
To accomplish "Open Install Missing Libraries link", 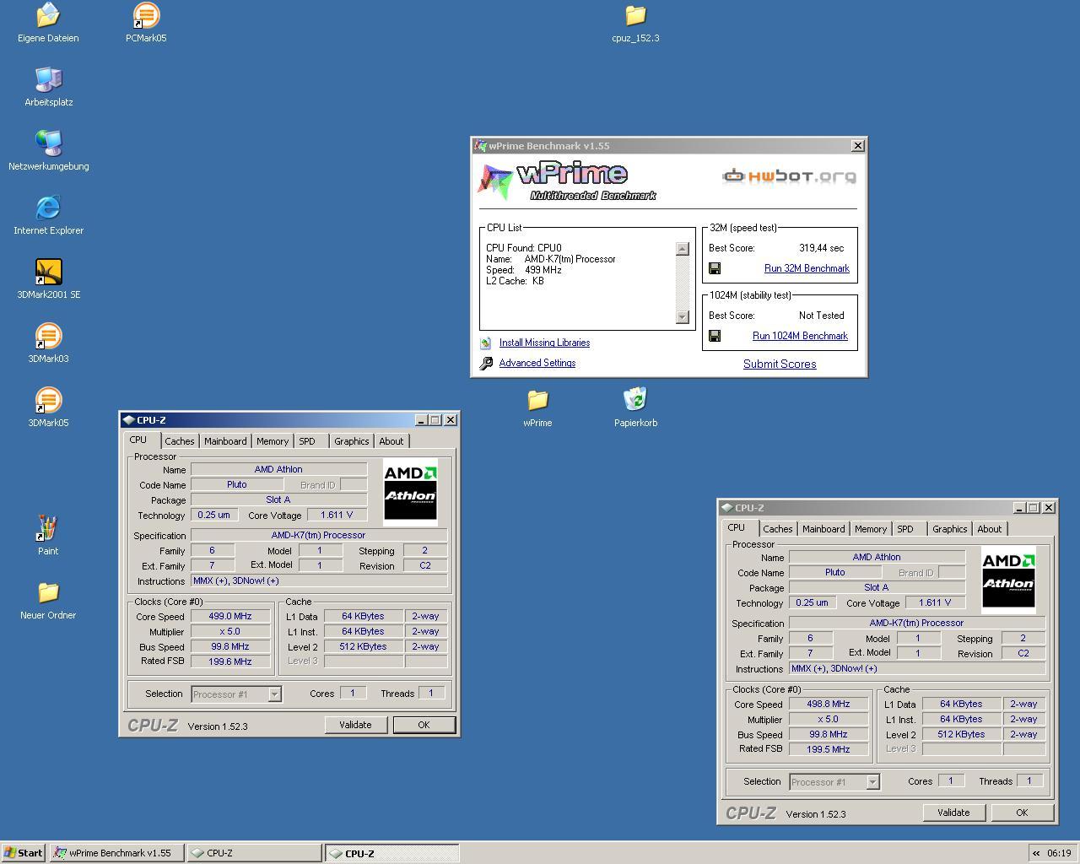I will 544,343.
